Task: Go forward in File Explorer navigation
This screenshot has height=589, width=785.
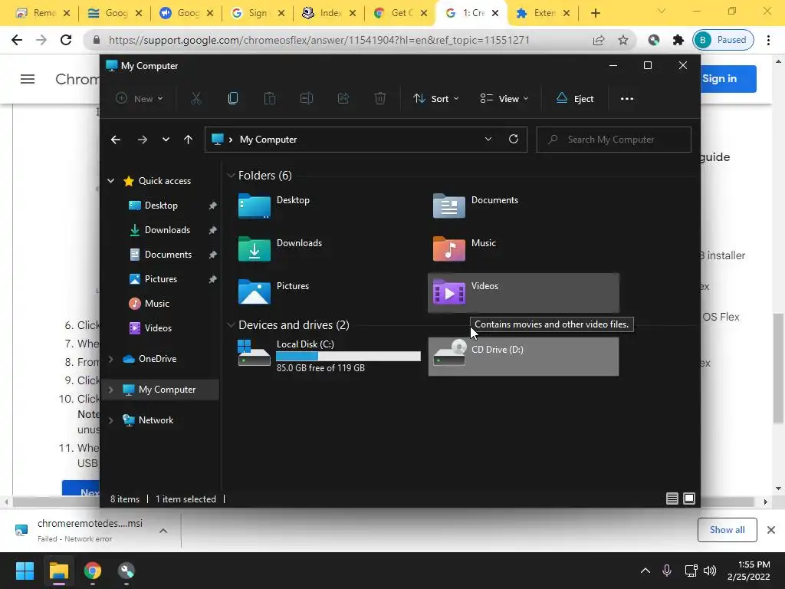Action: [x=142, y=140]
